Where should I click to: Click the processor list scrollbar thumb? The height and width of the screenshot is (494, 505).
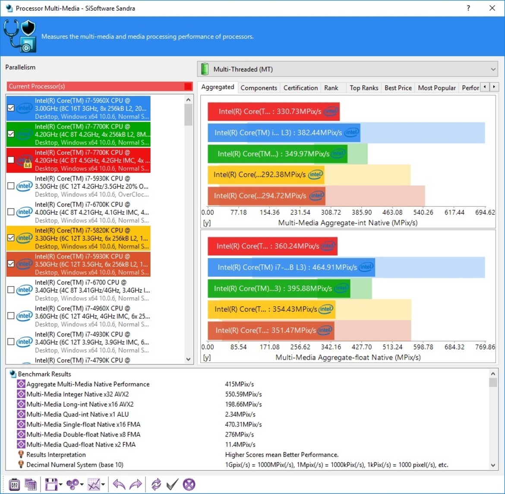(189, 115)
